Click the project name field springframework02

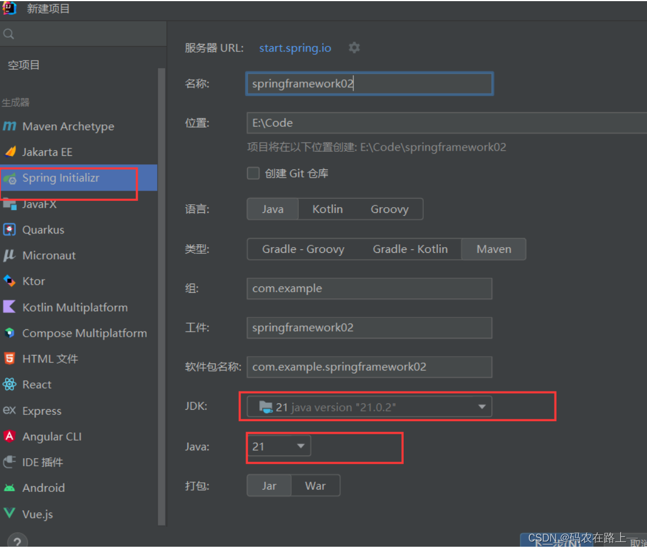tap(369, 84)
